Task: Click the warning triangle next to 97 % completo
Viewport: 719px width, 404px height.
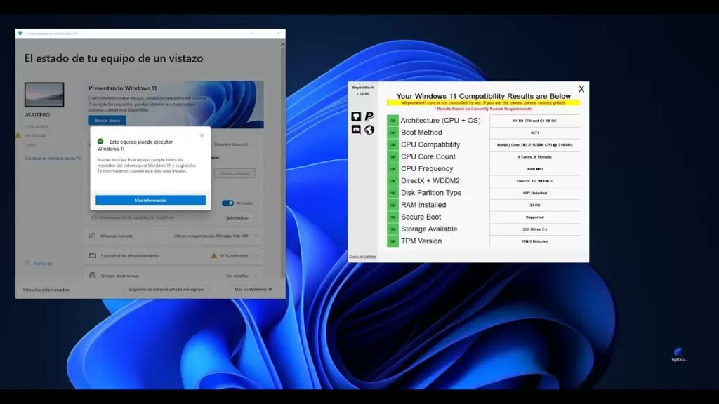Action: pyautogui.click(x=213, y=255)
